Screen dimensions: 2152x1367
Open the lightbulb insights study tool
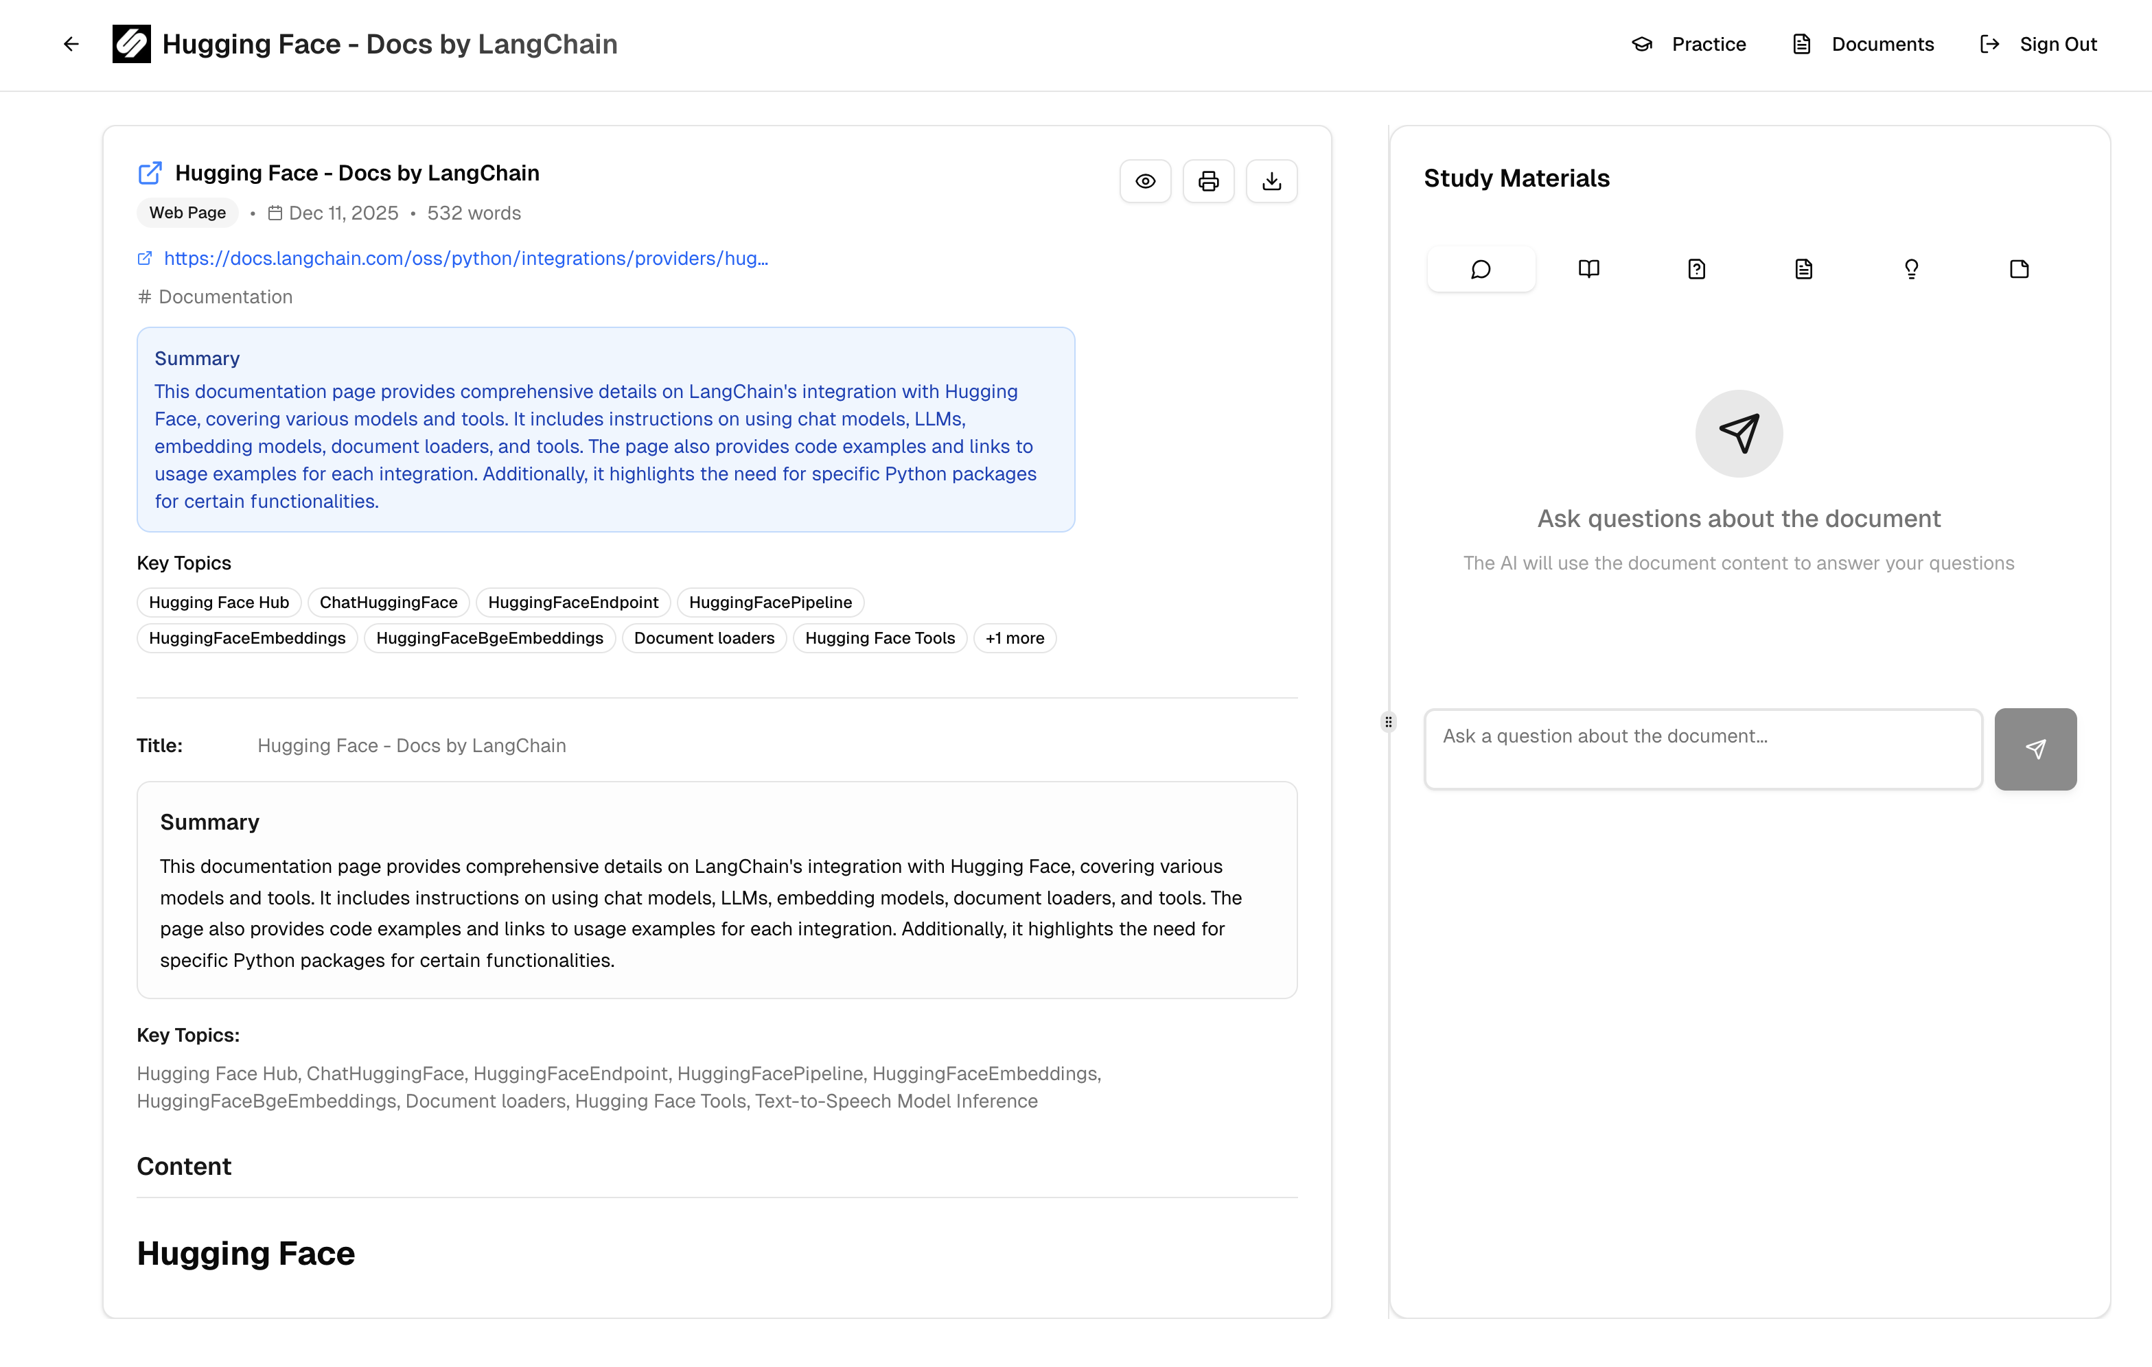coord(1912,268)
